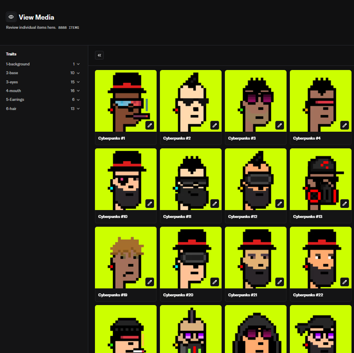Open Cyberpunks #22 thumbnail image

click(321, 258)
